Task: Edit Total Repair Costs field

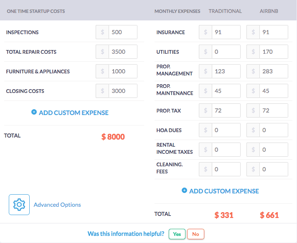Action: (123, 52)
